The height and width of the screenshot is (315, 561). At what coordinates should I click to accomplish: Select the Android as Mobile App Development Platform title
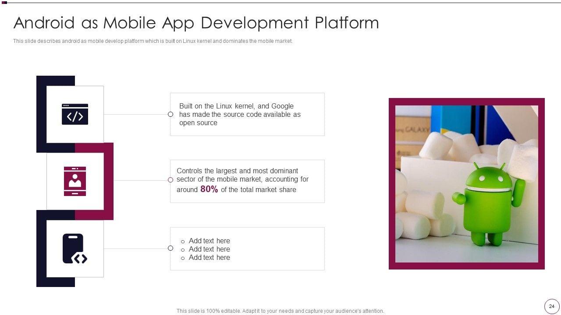196,23
